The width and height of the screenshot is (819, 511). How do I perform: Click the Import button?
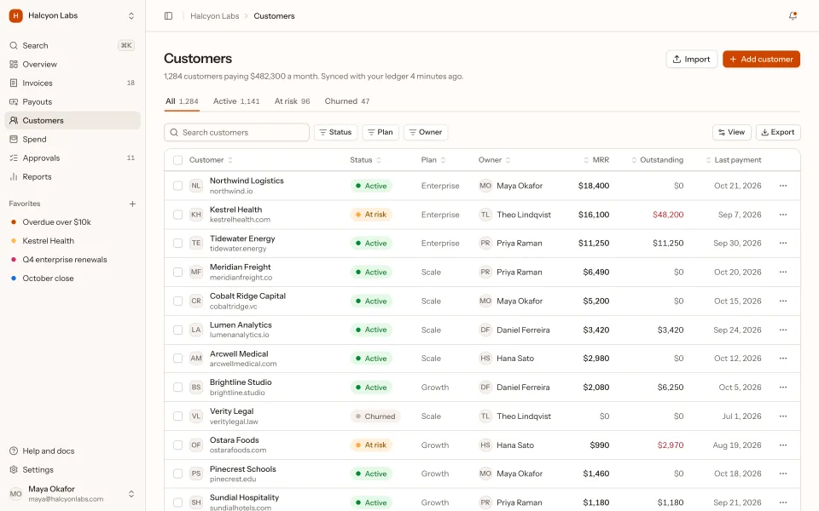692,59
